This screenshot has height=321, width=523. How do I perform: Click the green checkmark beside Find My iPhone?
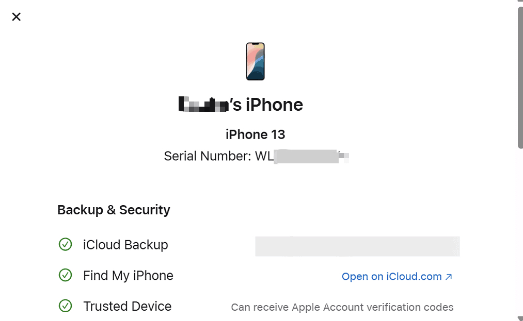(65, 275)
